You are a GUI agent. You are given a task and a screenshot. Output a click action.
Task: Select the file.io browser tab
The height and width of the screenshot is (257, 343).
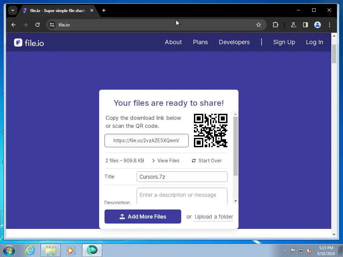(x=58, y=10)
